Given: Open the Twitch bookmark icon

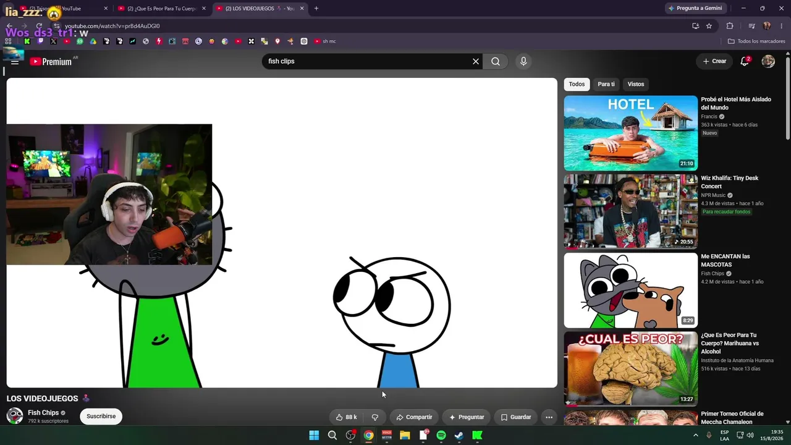Looking at the screenshot, I should tap(41, 41).
